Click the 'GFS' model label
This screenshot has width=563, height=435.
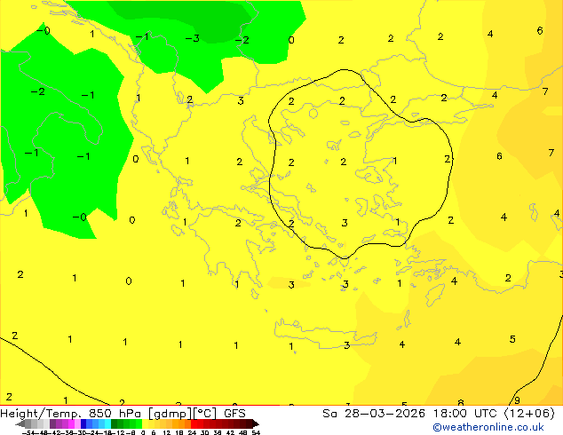click(x=234, y=414)
